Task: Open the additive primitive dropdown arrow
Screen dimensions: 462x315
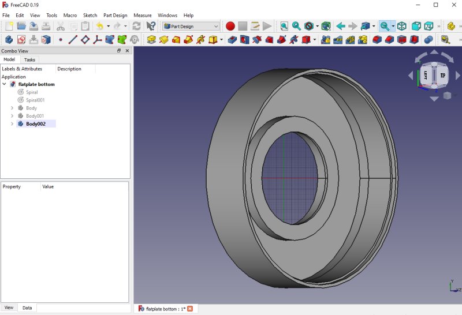Action: (221, 39)
